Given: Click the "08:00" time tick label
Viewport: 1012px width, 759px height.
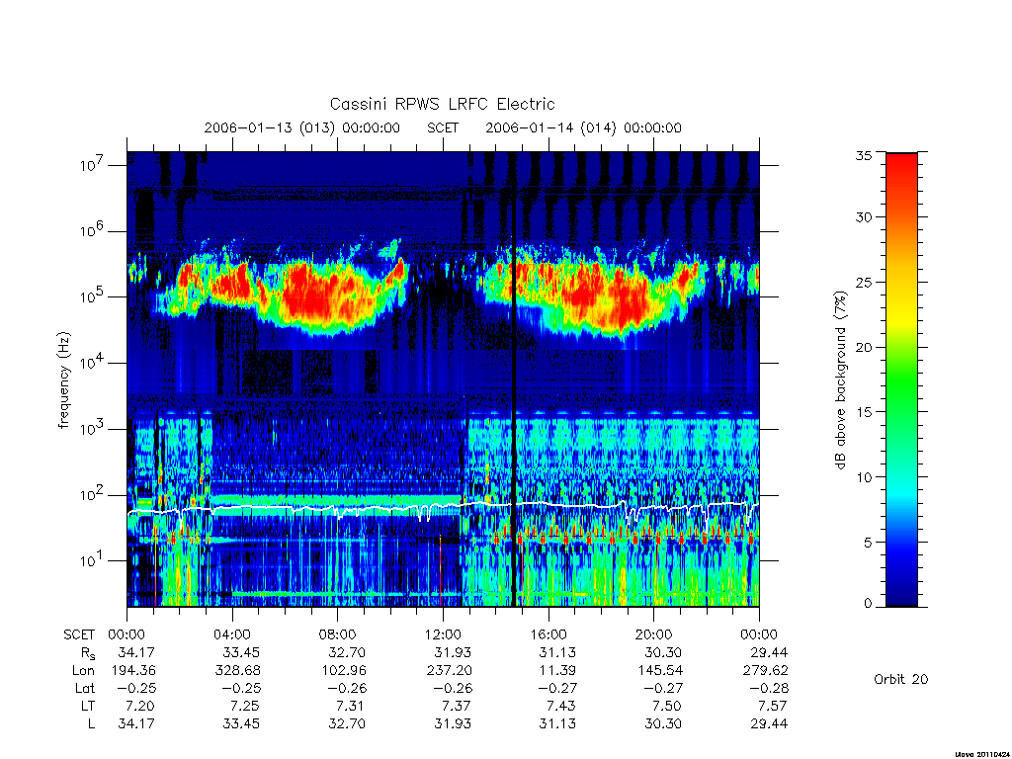Looking at the screenshot, I should 338,634.
